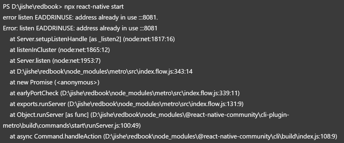Click the node:net:1865:12 reference

pos(84,50)
